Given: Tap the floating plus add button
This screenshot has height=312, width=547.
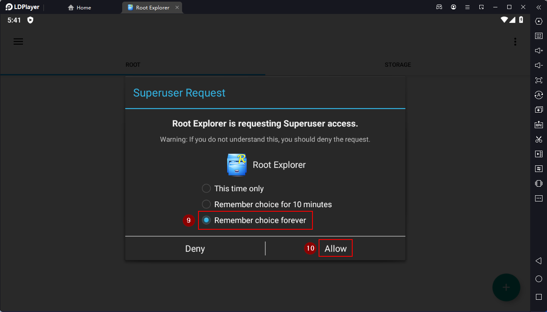Looking at the screenshot, I should (x=506, y=287).
